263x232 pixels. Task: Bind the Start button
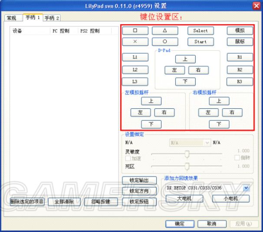click(201, 42)
